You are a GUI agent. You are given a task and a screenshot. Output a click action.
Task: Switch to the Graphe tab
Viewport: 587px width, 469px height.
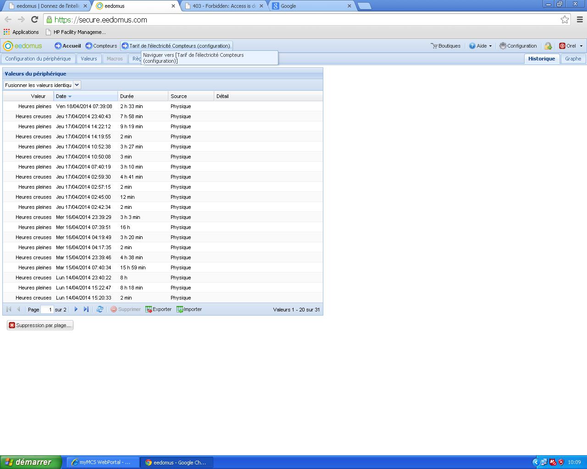click(573, 59)
